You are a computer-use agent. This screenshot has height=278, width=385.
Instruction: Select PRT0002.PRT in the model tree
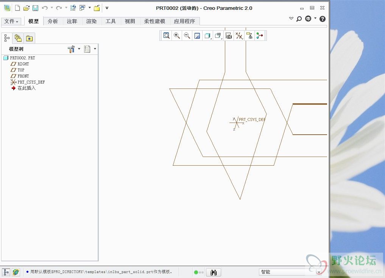coord(22,58)
